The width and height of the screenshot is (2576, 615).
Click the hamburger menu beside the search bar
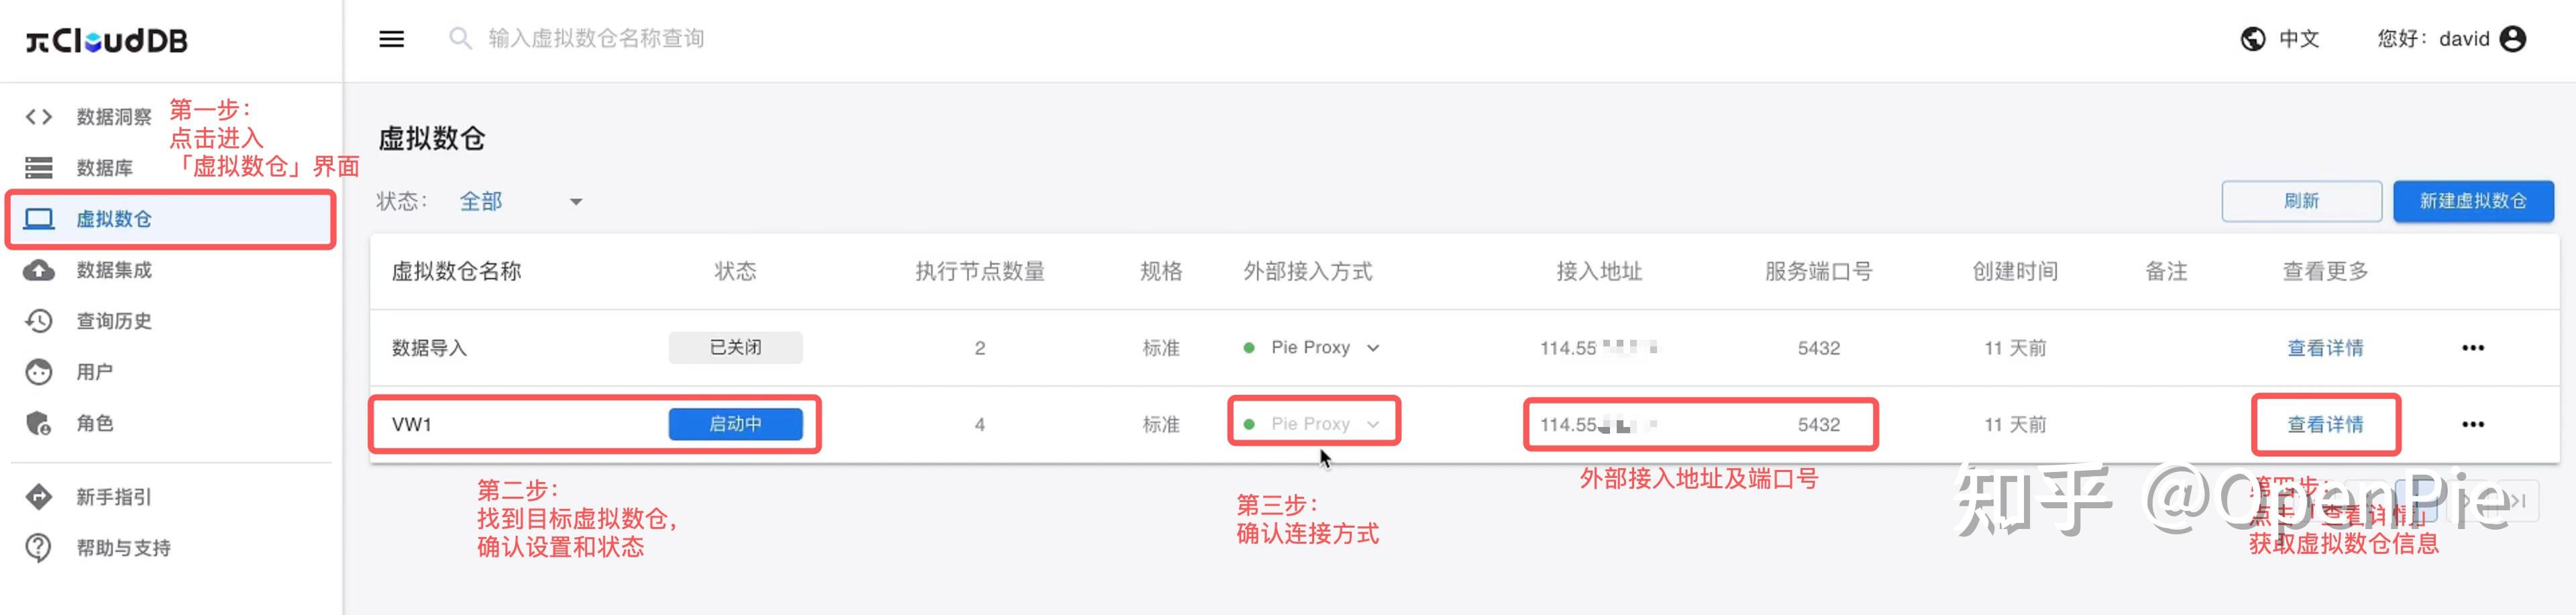point(391,38)
